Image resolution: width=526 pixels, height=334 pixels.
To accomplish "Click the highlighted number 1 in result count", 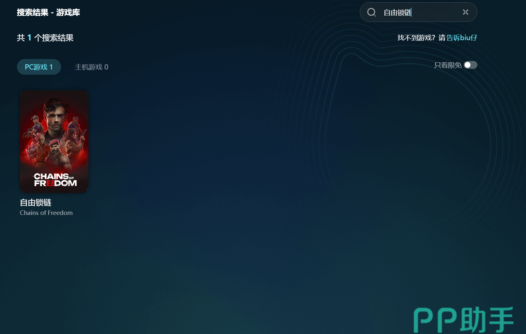I will tap(29, 38).
